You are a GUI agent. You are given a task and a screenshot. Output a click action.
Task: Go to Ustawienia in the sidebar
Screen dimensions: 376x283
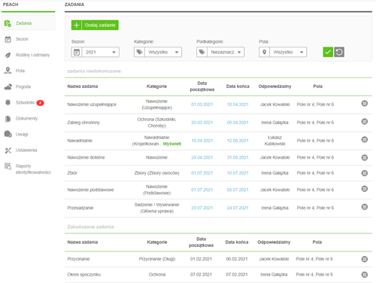pyautogui.click(x=26, y=151)
